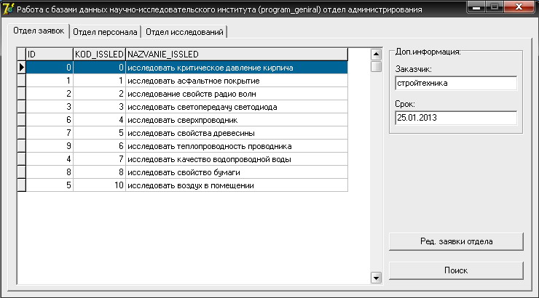Screen dimensions: 539x298
Task: Click the vertical scrollbar thumb
Action: (376, 66)
